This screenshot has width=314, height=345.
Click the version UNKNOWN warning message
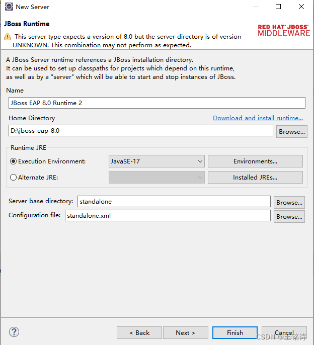(128, 41)
